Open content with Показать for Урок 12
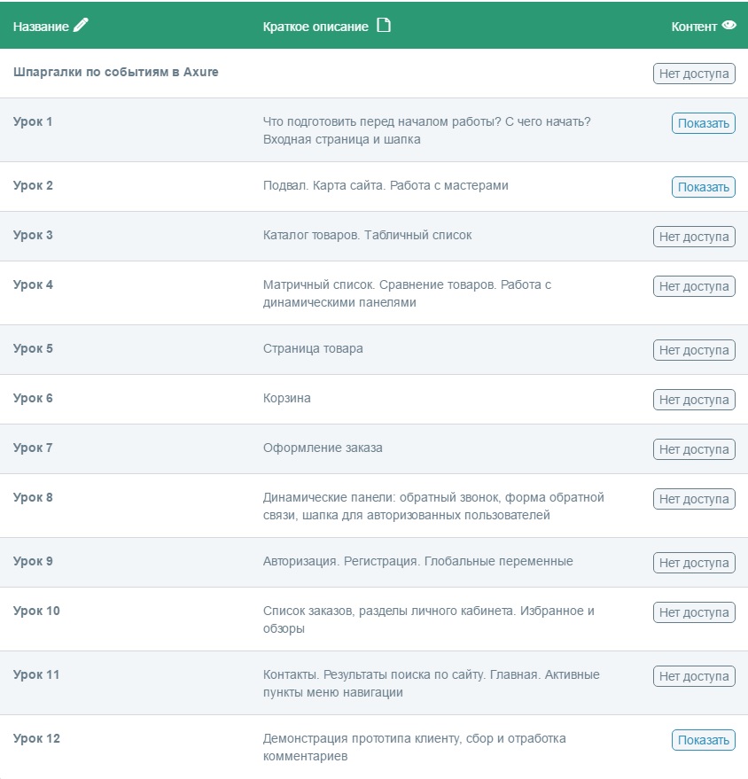 [703, 740]
